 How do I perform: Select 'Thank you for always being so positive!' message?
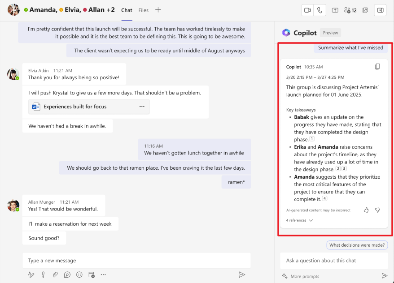pos(74,74)
